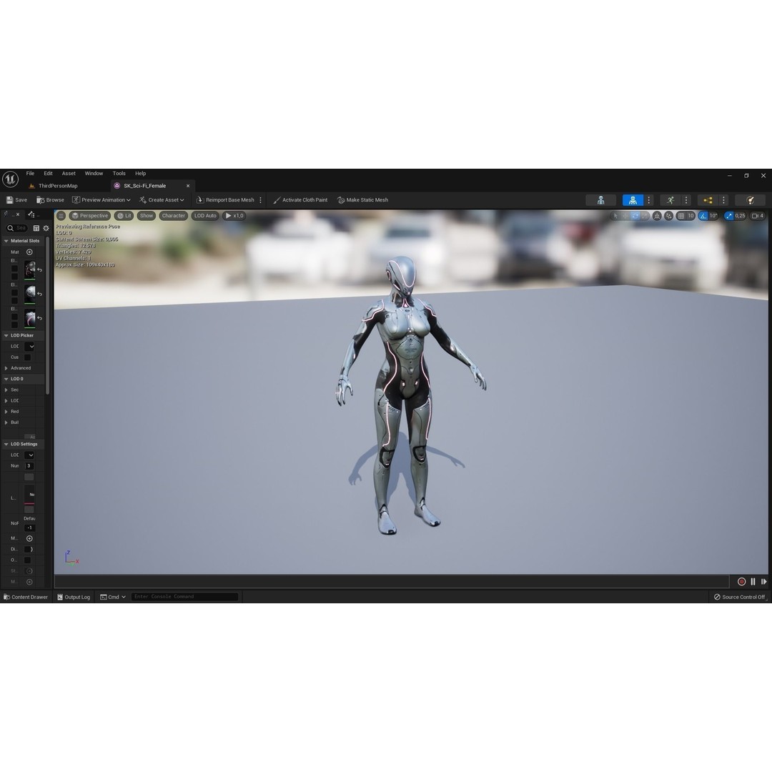The height and width of the screenshot is (772, 772).
Task: Open the Edit menu
Action: point(48,173)
